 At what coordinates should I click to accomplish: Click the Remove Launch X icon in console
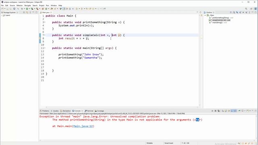pyautogui.click(x=215, y=111)
